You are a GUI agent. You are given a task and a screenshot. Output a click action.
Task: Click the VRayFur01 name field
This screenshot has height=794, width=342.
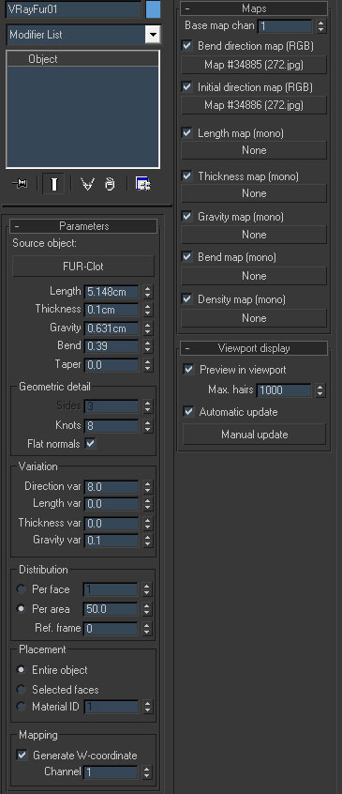(73, 9)
